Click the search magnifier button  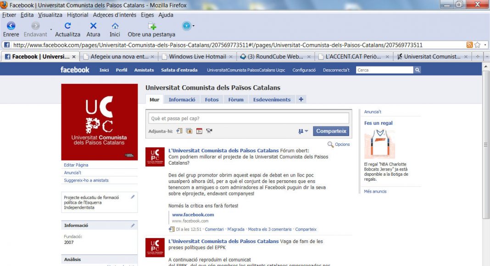click(417, 70)
